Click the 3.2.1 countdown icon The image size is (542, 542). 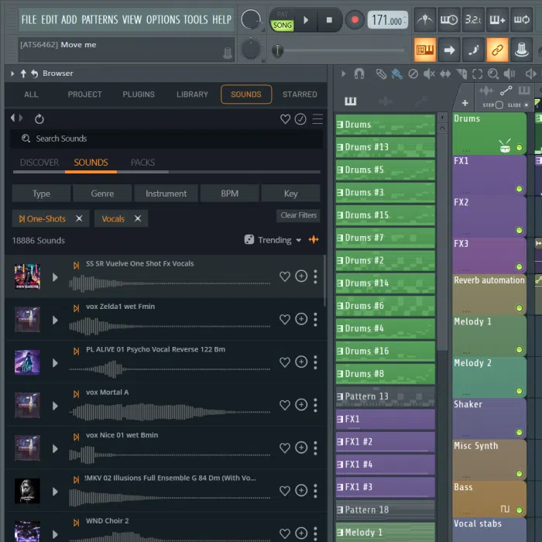click(473, 19)
